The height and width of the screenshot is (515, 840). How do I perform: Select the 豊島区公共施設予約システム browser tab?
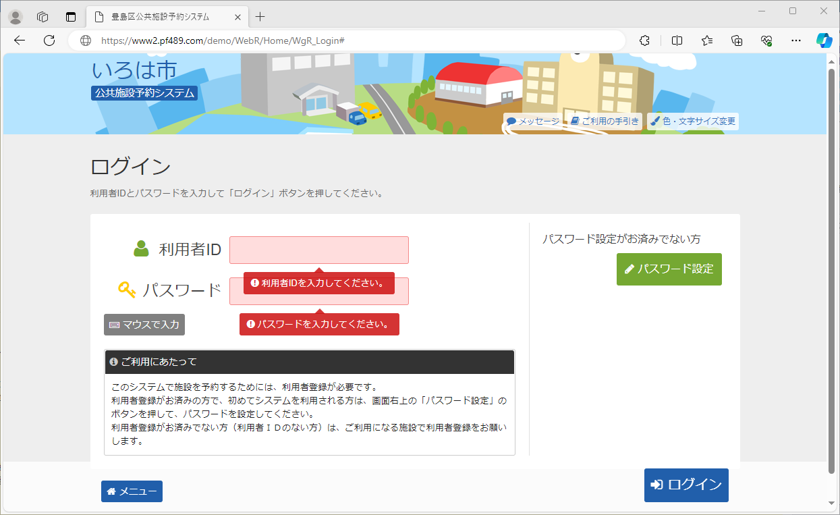[167, 17]
